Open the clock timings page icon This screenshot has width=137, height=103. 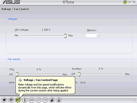[11, 100]
